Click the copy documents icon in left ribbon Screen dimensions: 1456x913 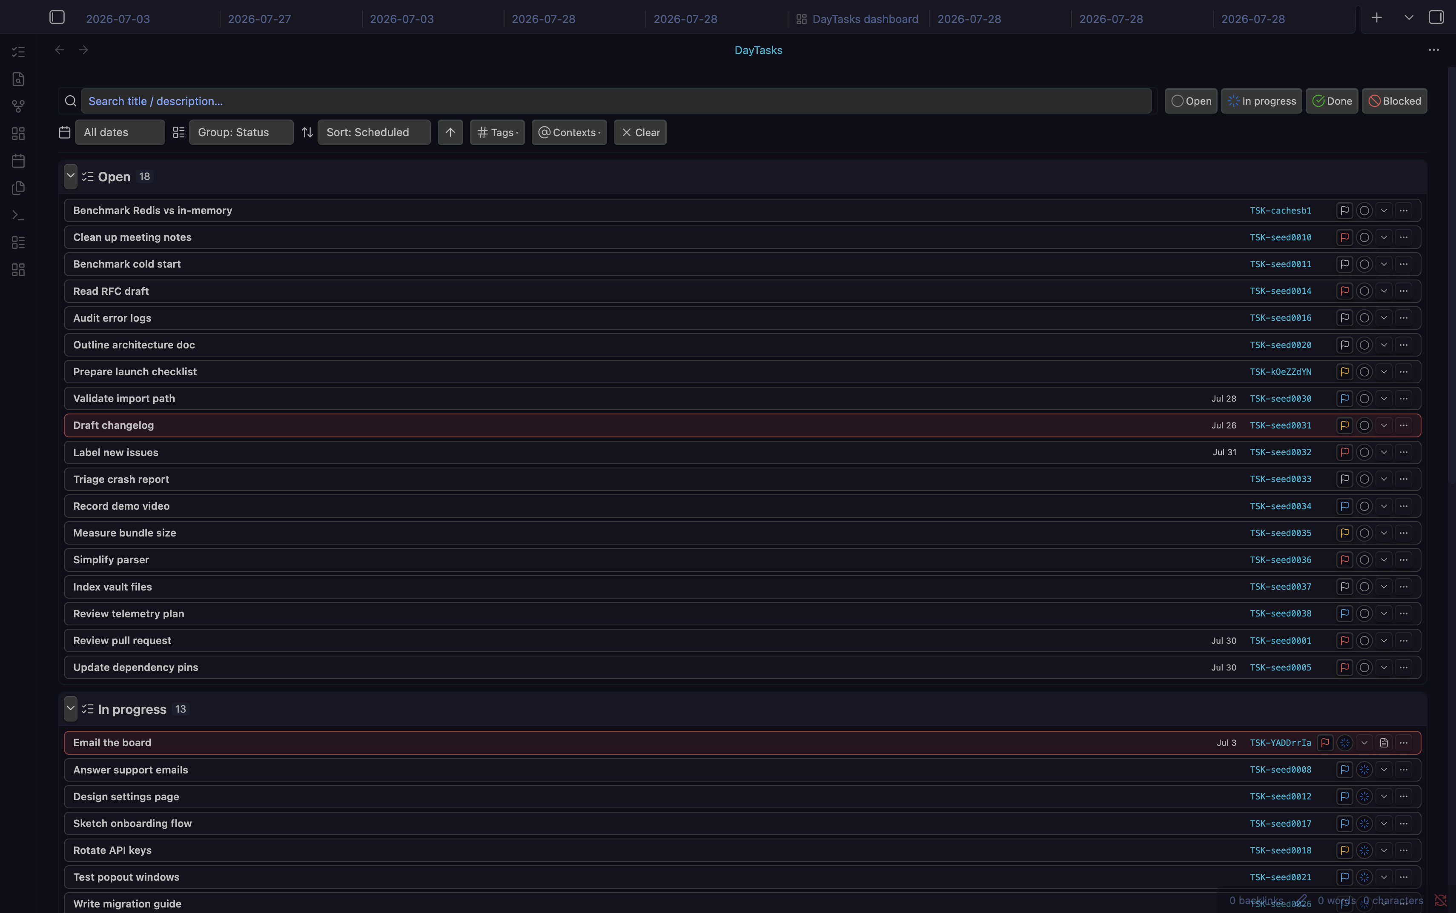(18, 188)
